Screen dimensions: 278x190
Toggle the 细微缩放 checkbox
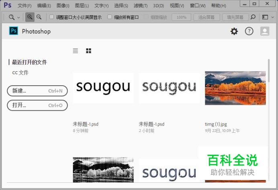click(x=146, y=17)
